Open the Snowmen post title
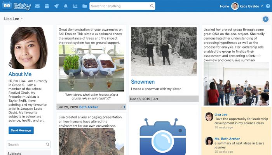The image size is (272, 155). pos(143,82)
